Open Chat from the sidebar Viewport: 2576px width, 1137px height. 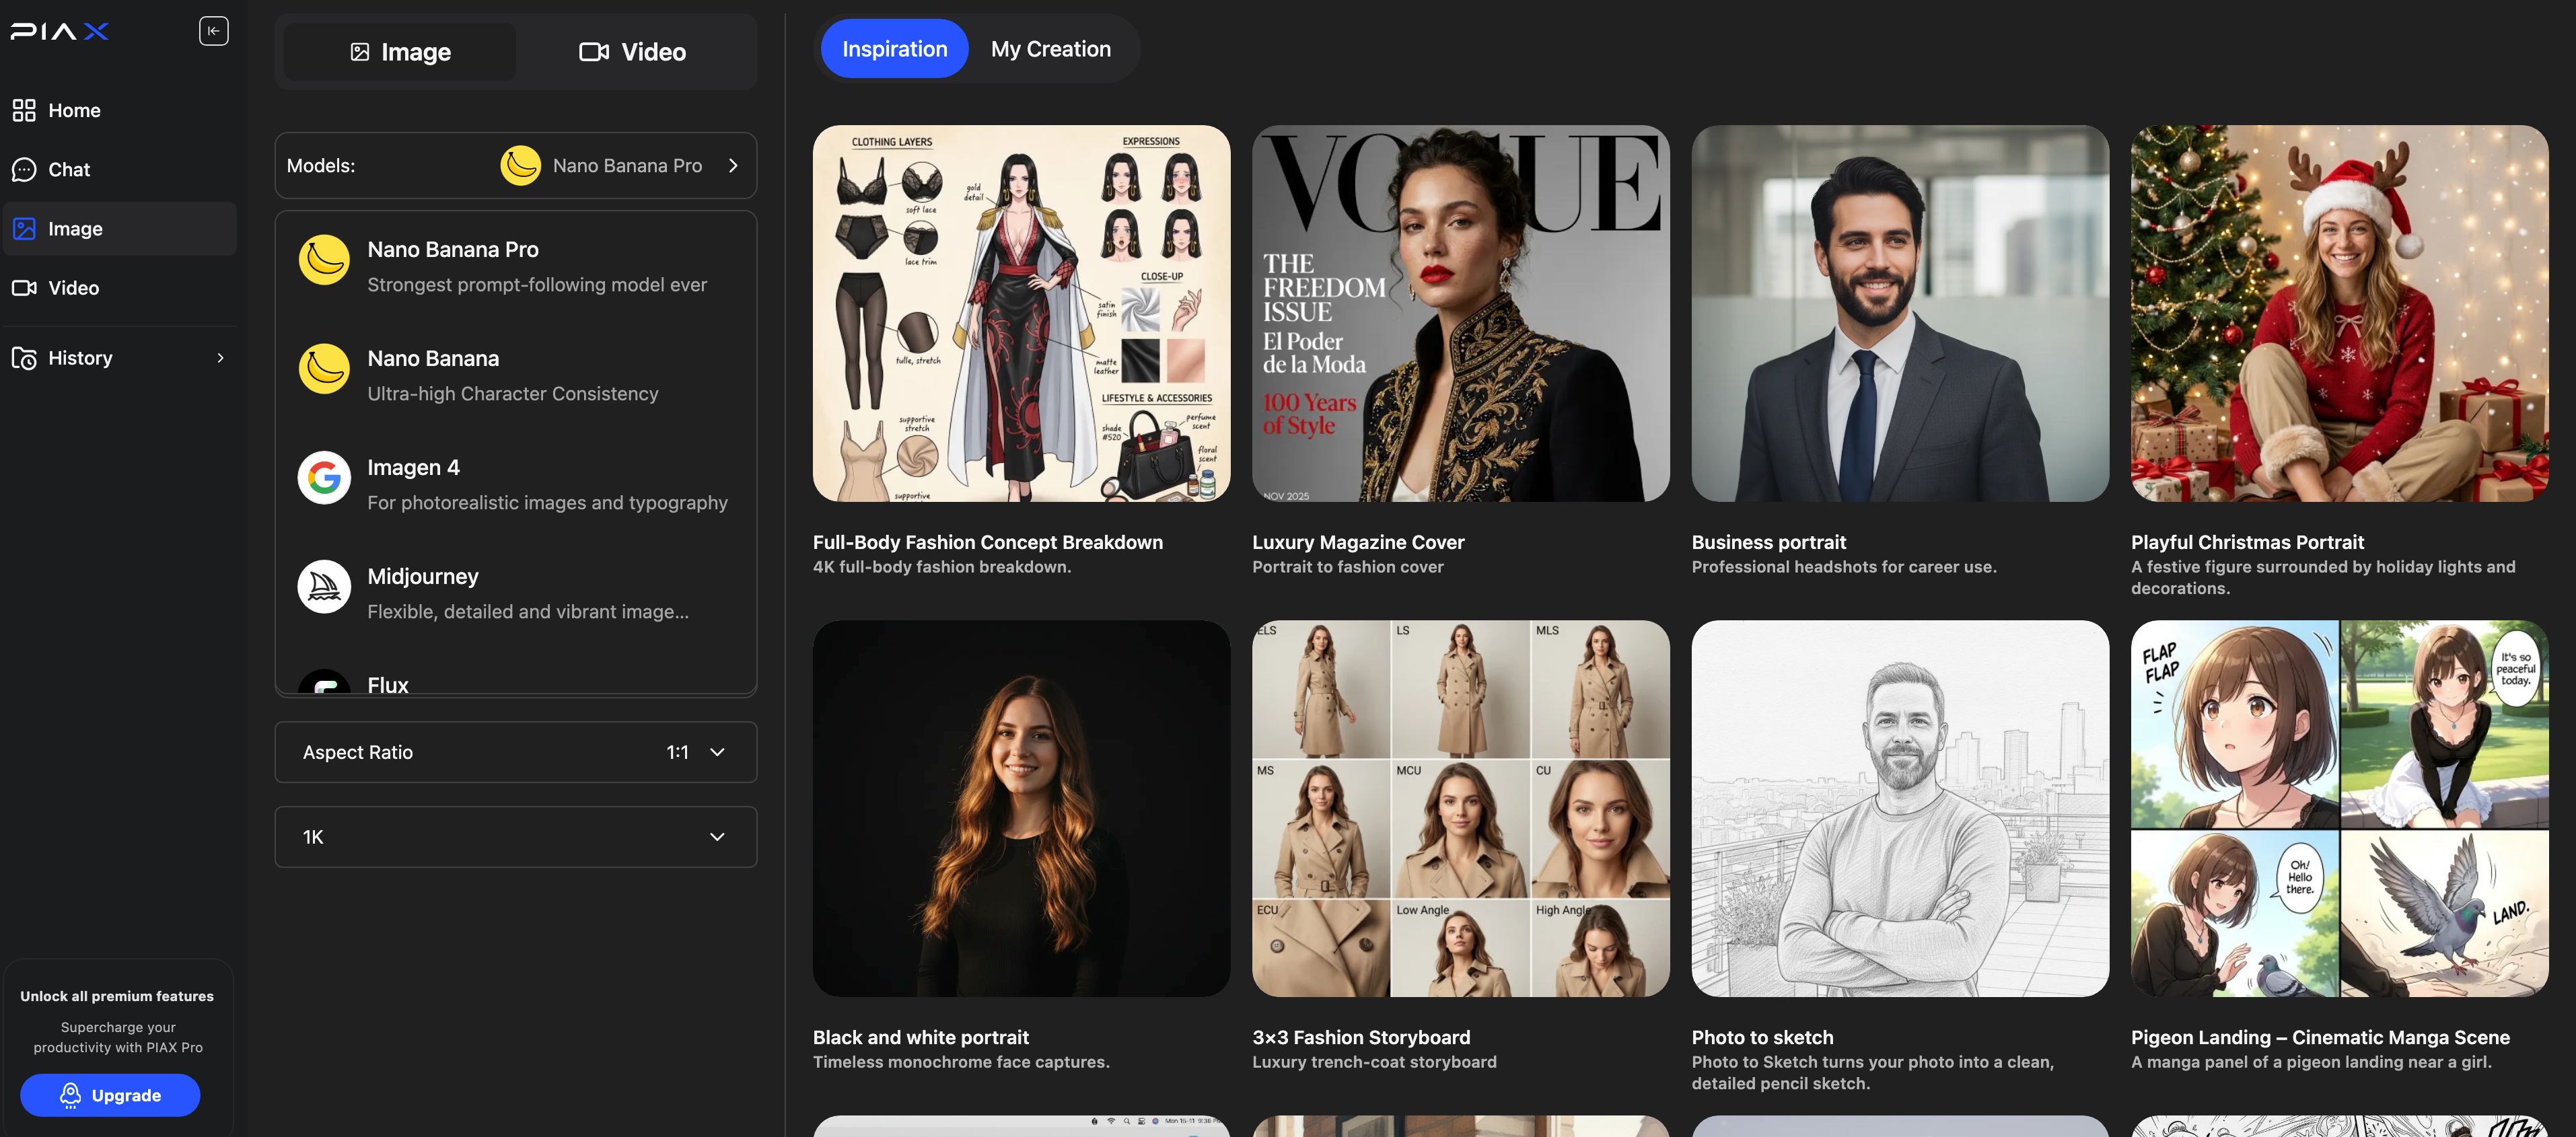69,169
